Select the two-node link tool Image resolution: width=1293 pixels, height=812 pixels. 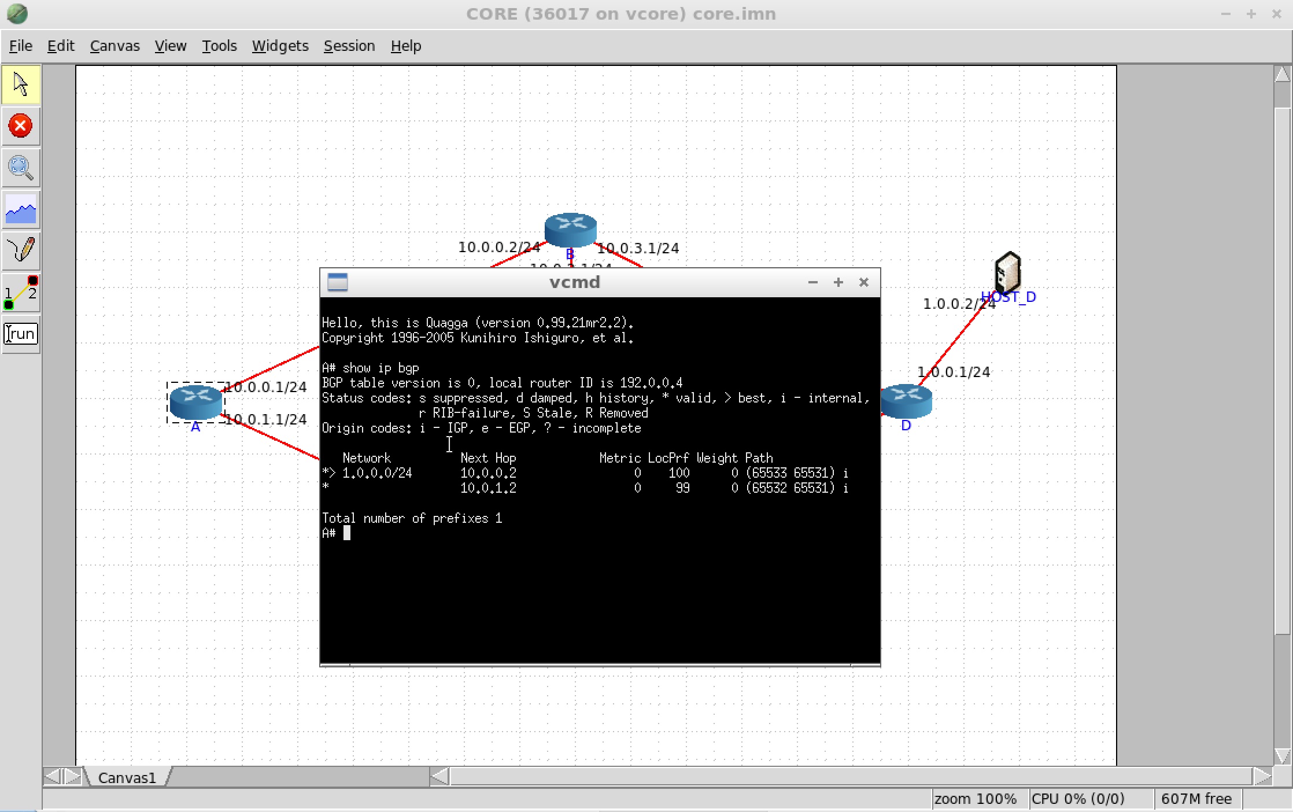tap(21, 293)
